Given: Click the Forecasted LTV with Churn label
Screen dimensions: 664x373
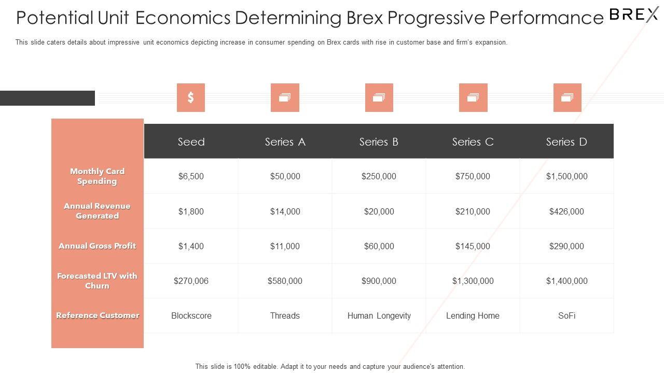Looking at the screenshot, I should (x=98, y=281).
